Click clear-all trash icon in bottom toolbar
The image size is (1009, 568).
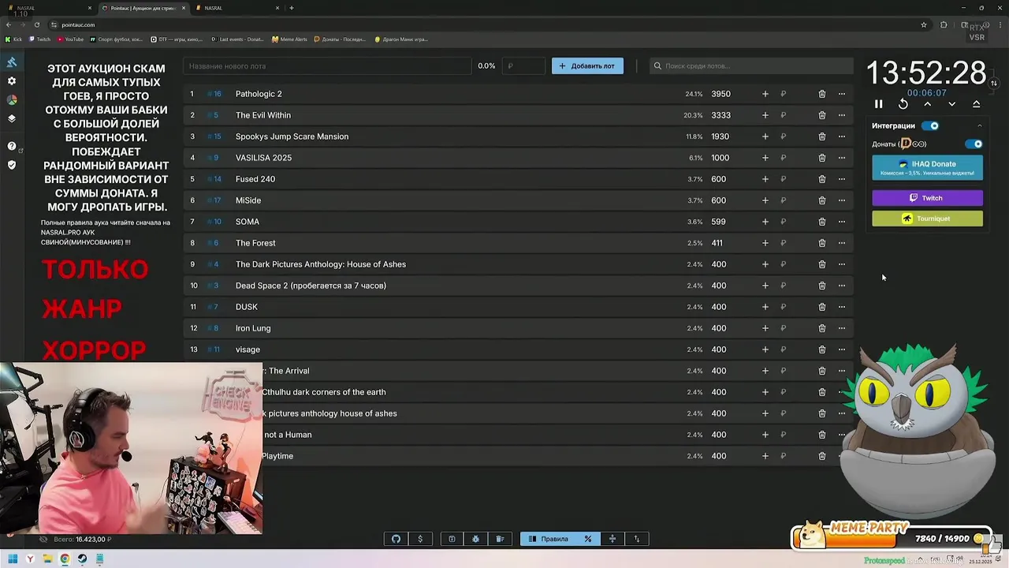500,539
